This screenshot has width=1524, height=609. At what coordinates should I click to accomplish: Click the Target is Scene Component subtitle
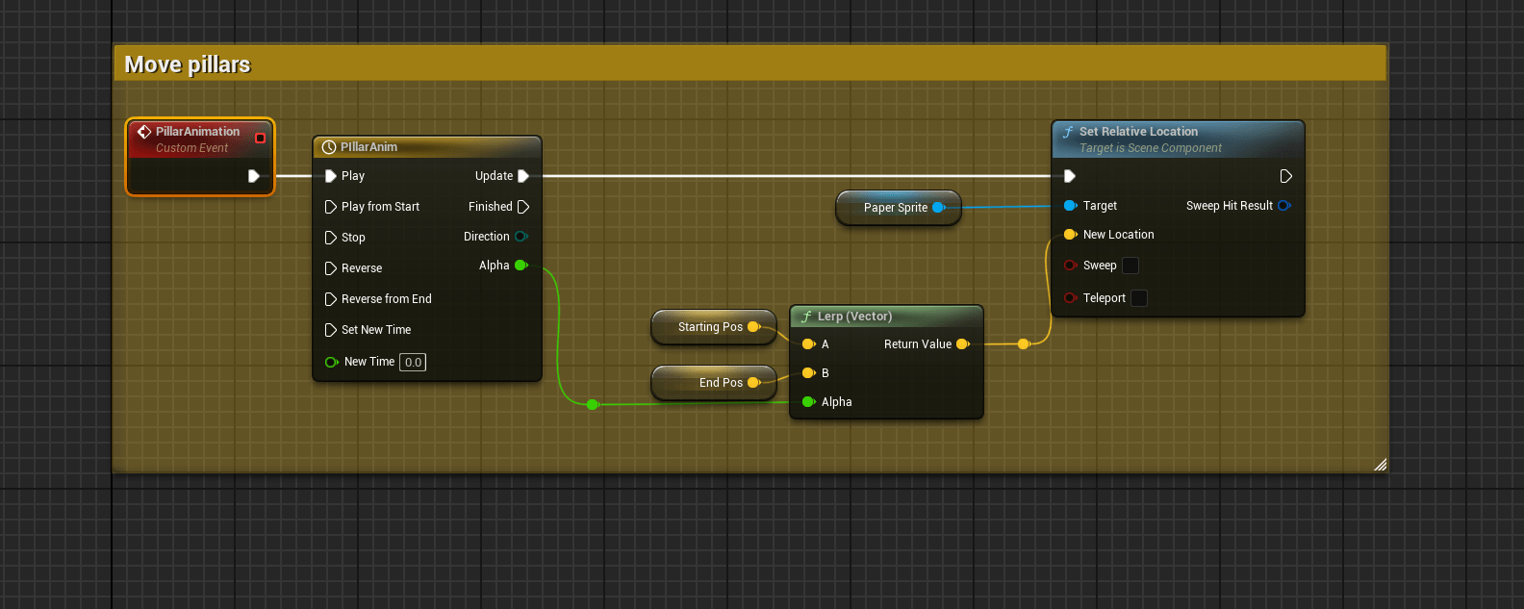coord(1151,148)
